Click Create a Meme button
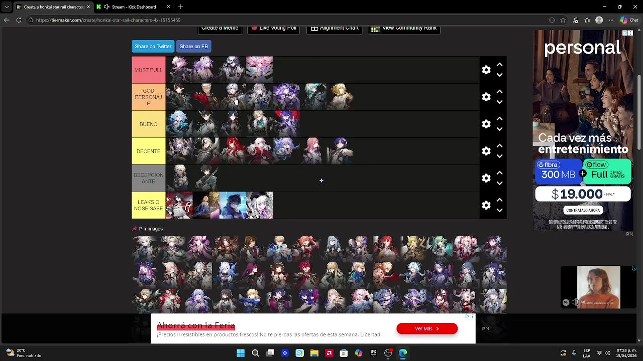Image resolution: width=643 pixels, height=361 pixels. (220, 29)
